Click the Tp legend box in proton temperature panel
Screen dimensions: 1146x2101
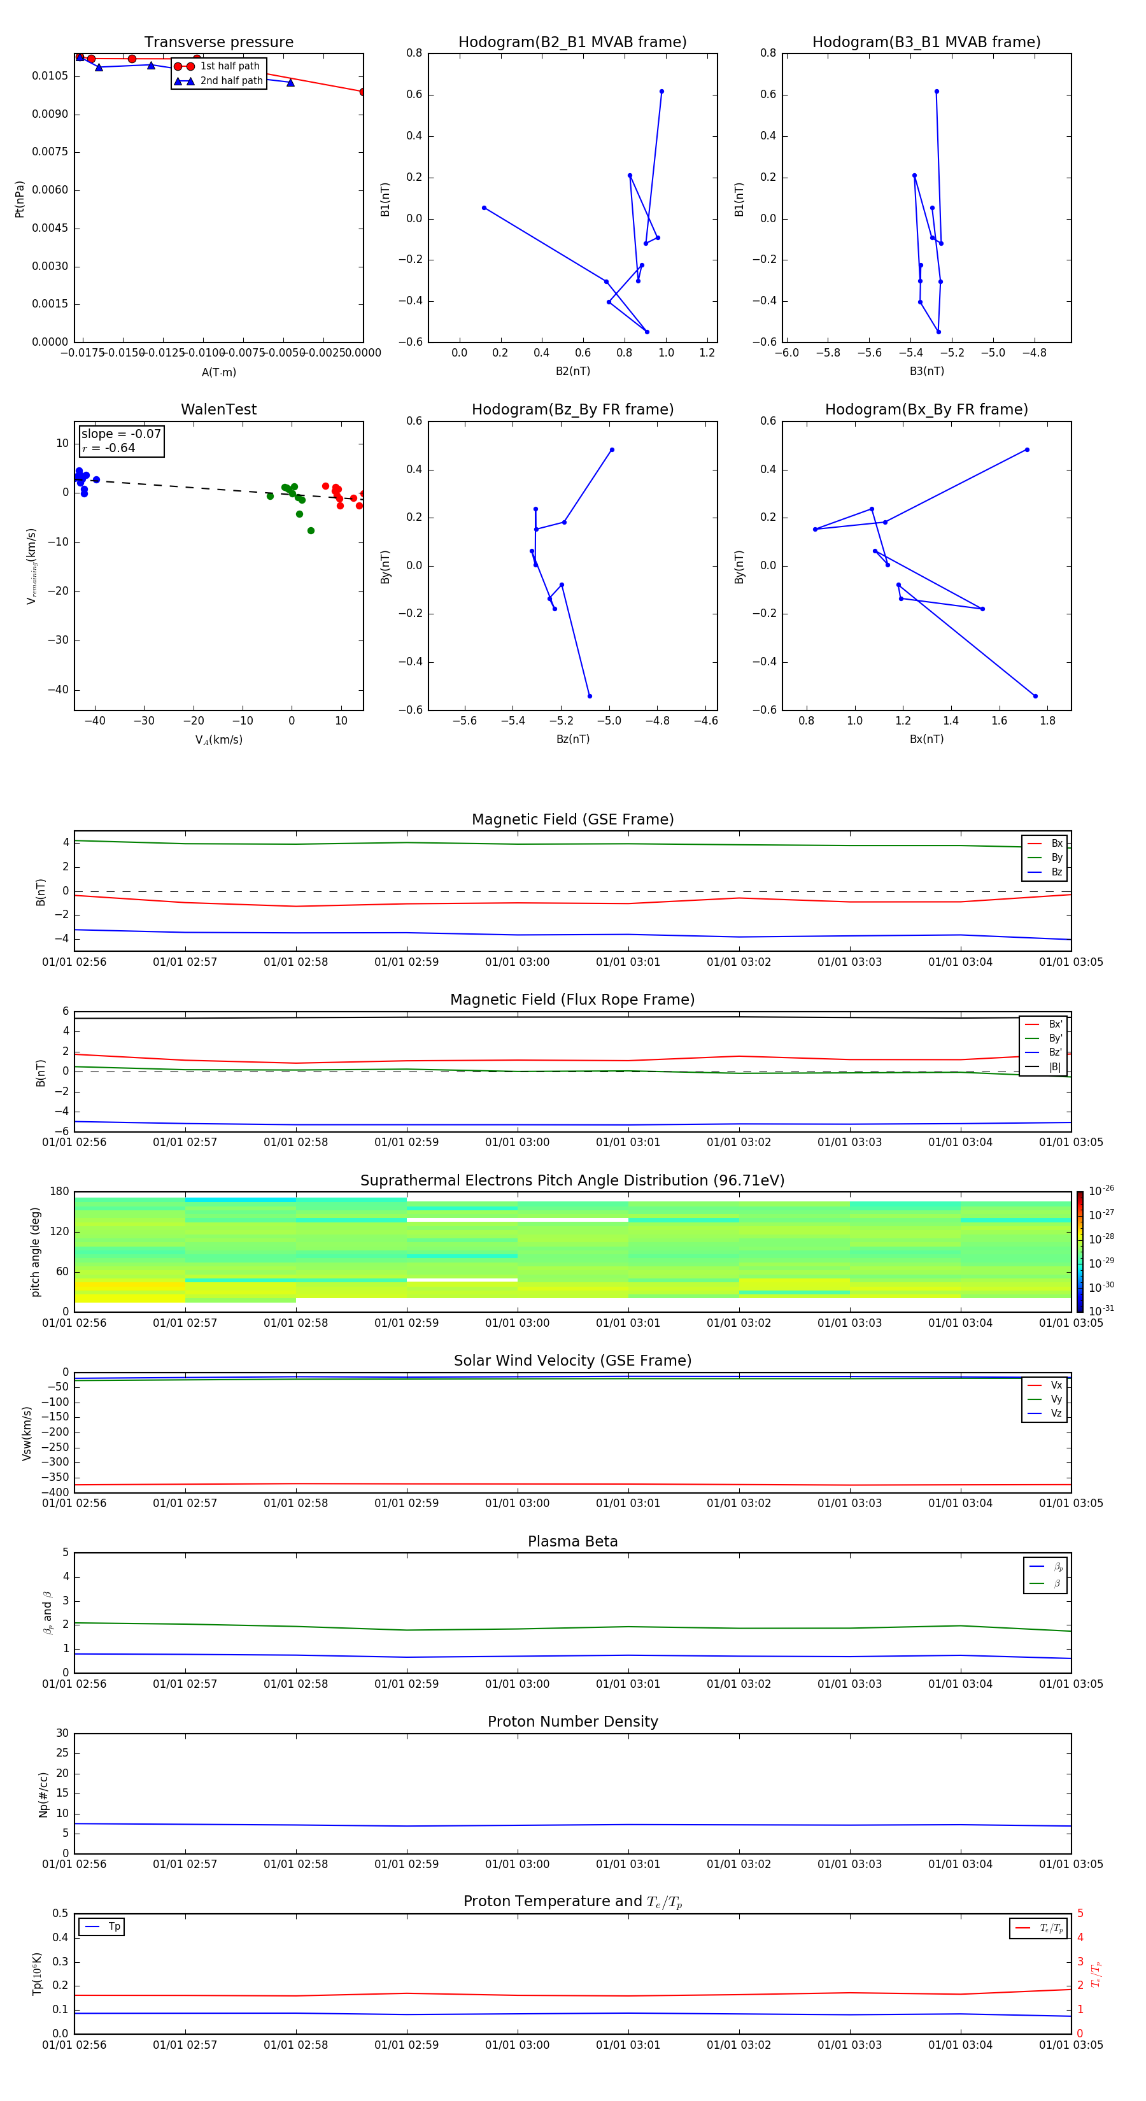(x=102, y=1927)
